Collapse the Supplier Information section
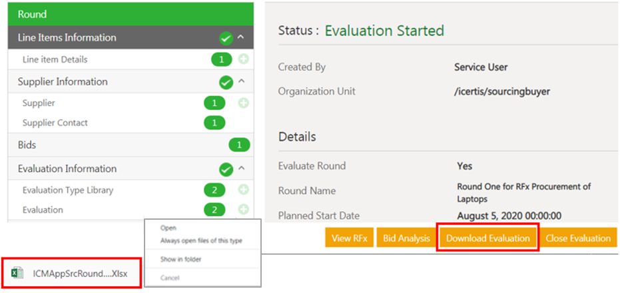 [241, 82]
